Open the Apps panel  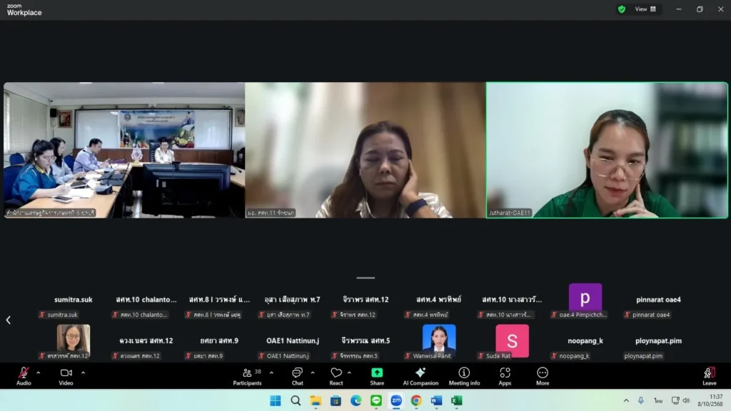pyautogui.click(x=505, y=375)
